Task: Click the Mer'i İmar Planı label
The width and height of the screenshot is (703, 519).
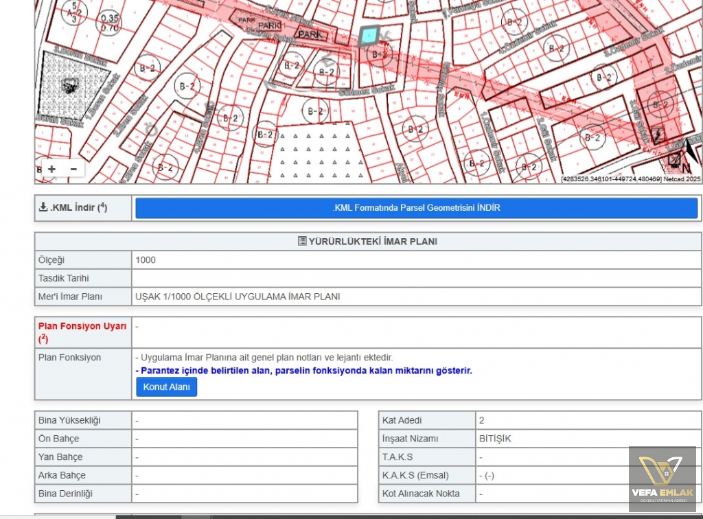Action: click(x=70, y=297)
